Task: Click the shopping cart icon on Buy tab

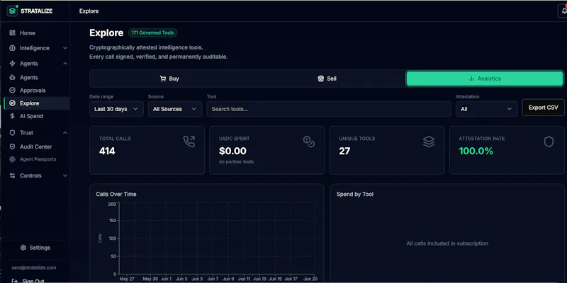Action: tap(163, 79)
